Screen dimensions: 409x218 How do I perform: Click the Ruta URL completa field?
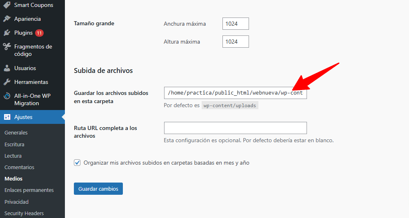pos(235,128)
